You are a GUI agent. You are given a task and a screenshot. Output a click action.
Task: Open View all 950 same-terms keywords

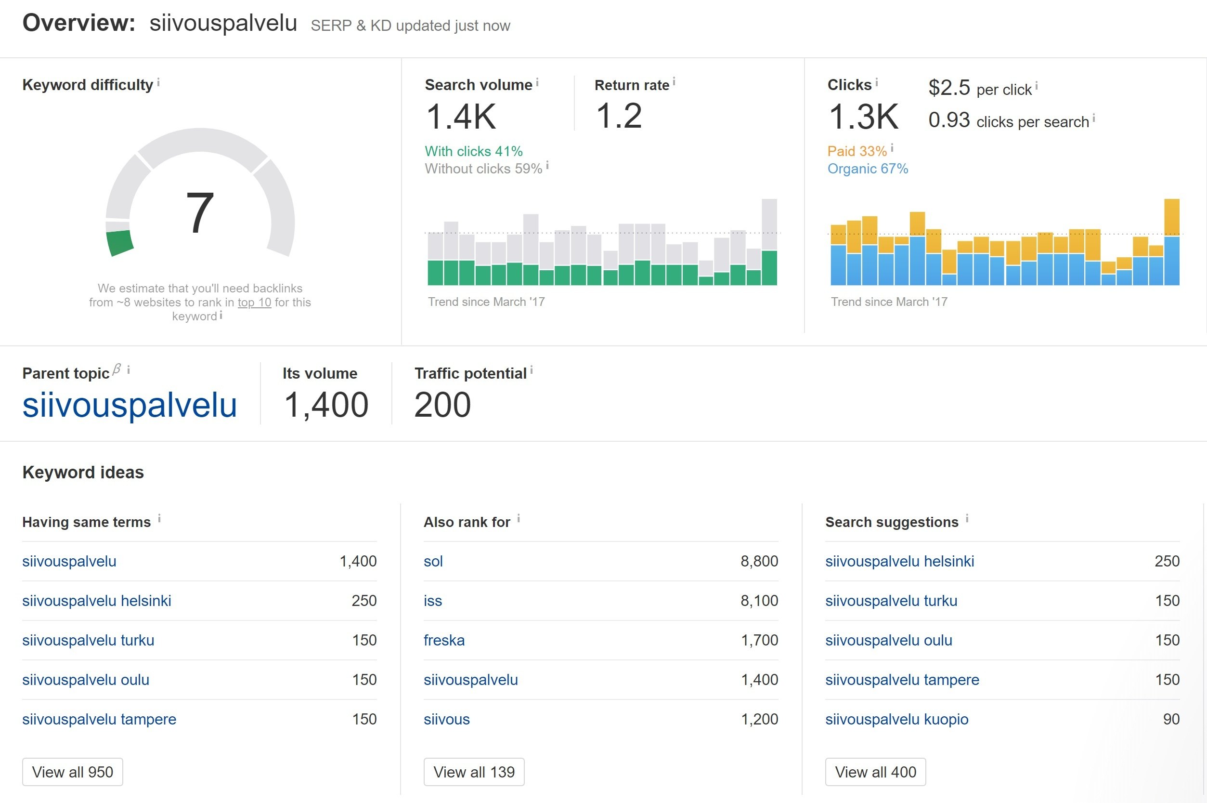72,772
